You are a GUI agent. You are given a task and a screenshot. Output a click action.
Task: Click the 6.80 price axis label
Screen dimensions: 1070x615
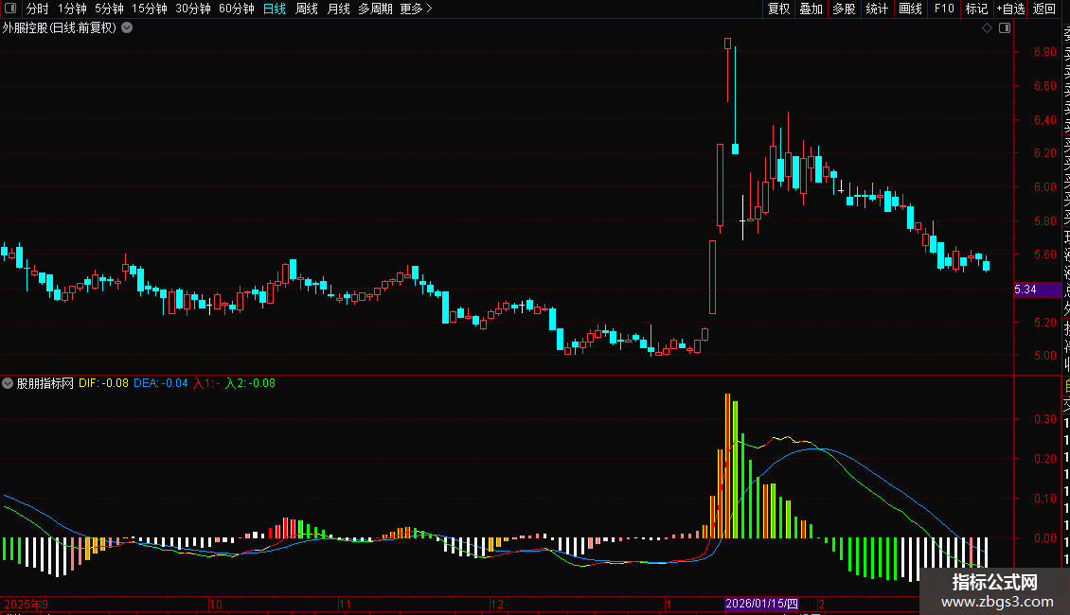click(1044, 52)
